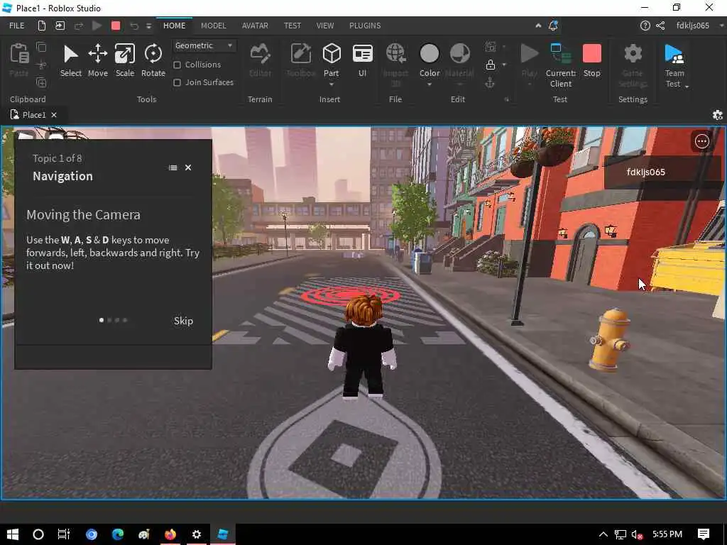
Task: Insert a Part cube
Action: click(332, 54)
